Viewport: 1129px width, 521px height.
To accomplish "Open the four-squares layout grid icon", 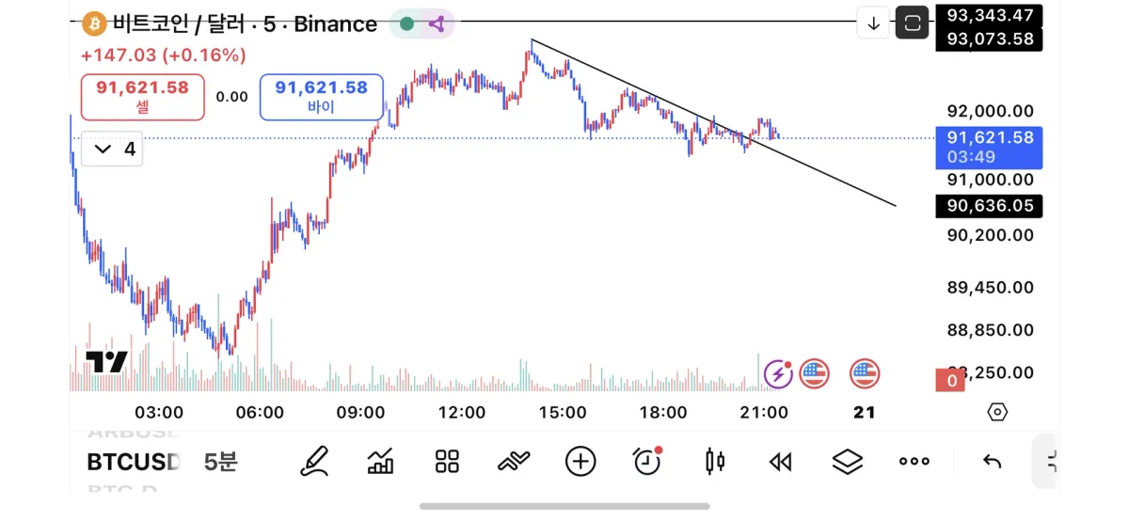I will [x=447, y=461].
